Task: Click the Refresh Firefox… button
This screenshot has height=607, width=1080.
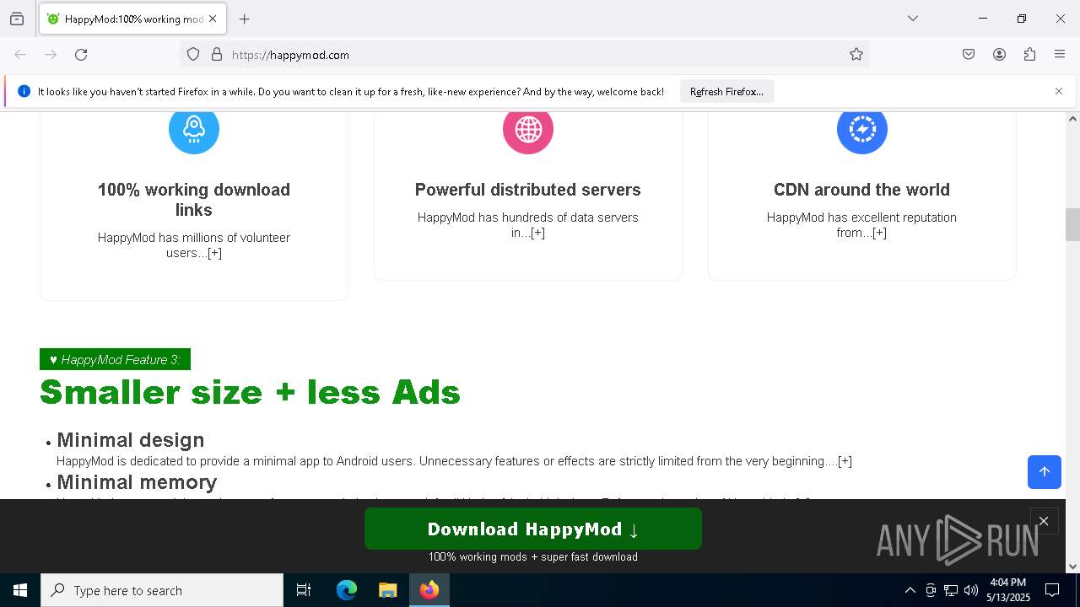Action: point(726,91)
